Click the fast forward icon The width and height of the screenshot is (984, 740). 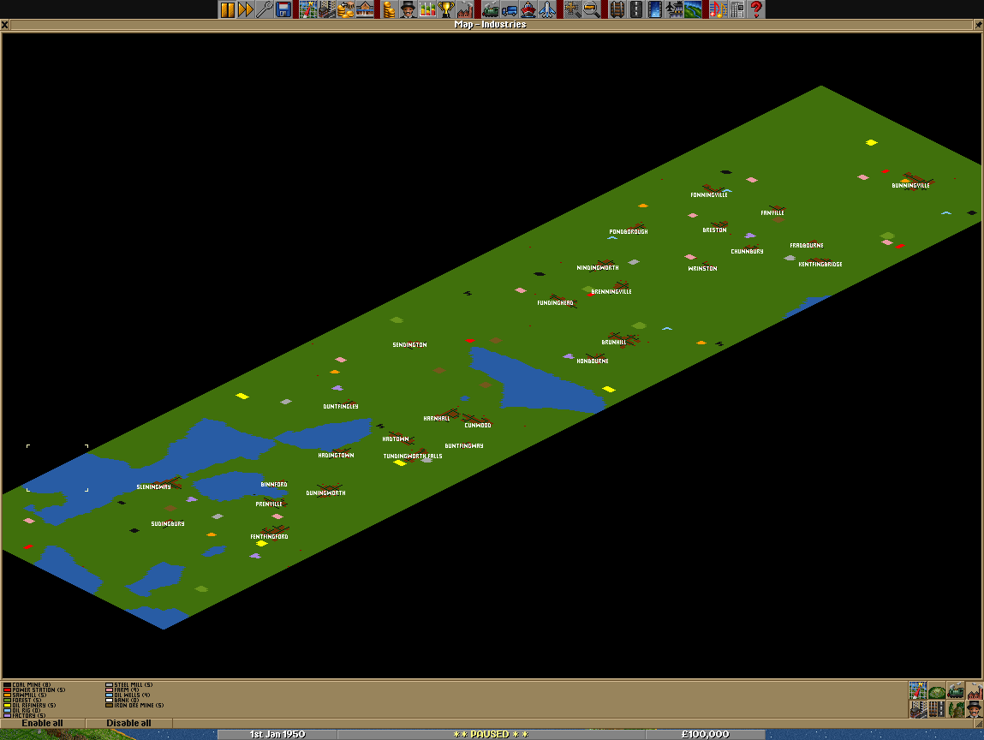click(x=246, y=9)
